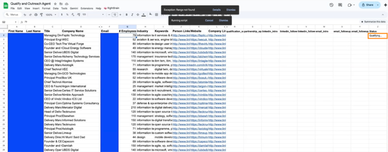Click the Print icon

coord(35,15)
